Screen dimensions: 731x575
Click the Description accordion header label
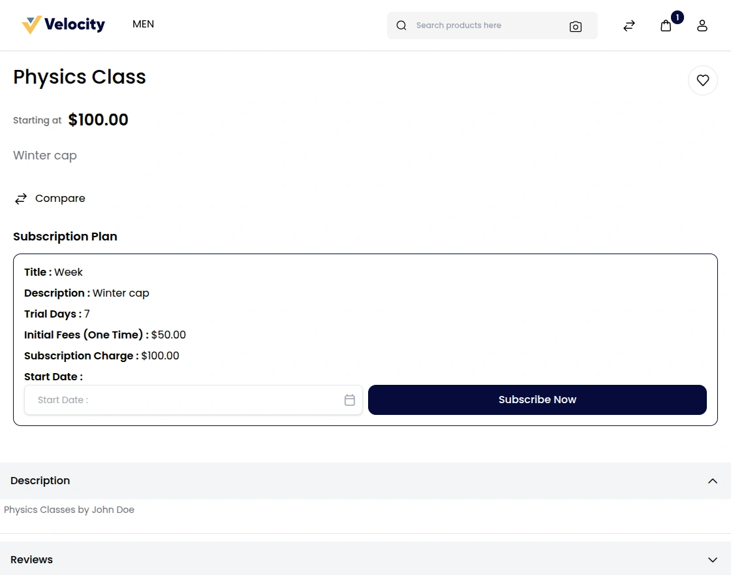[x=40, y=481]
